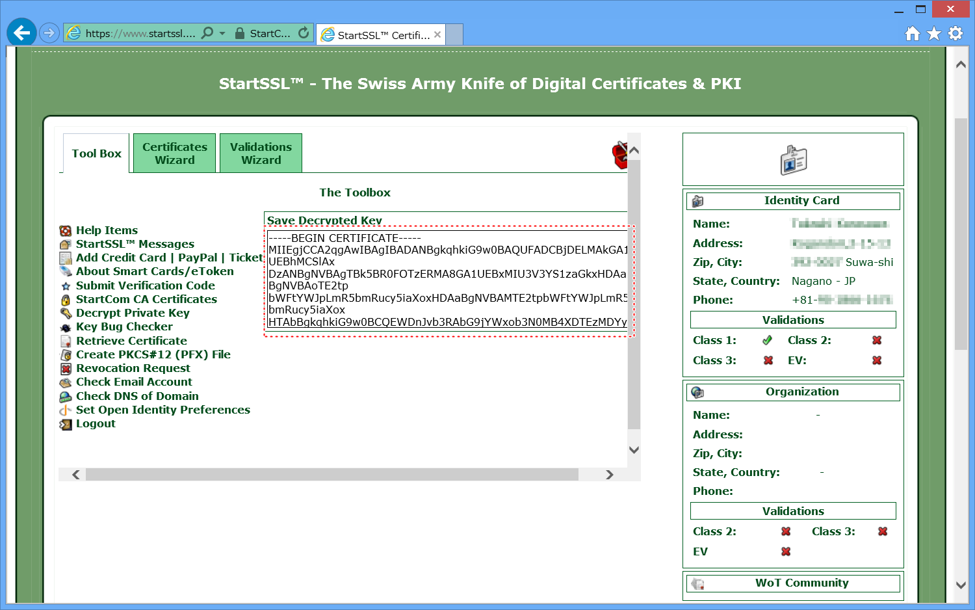Image resolution: width=975 pixels, height=610 pixels.
Task: Click the Help Items lifebuoy icon
Action: tap(66, 231)
